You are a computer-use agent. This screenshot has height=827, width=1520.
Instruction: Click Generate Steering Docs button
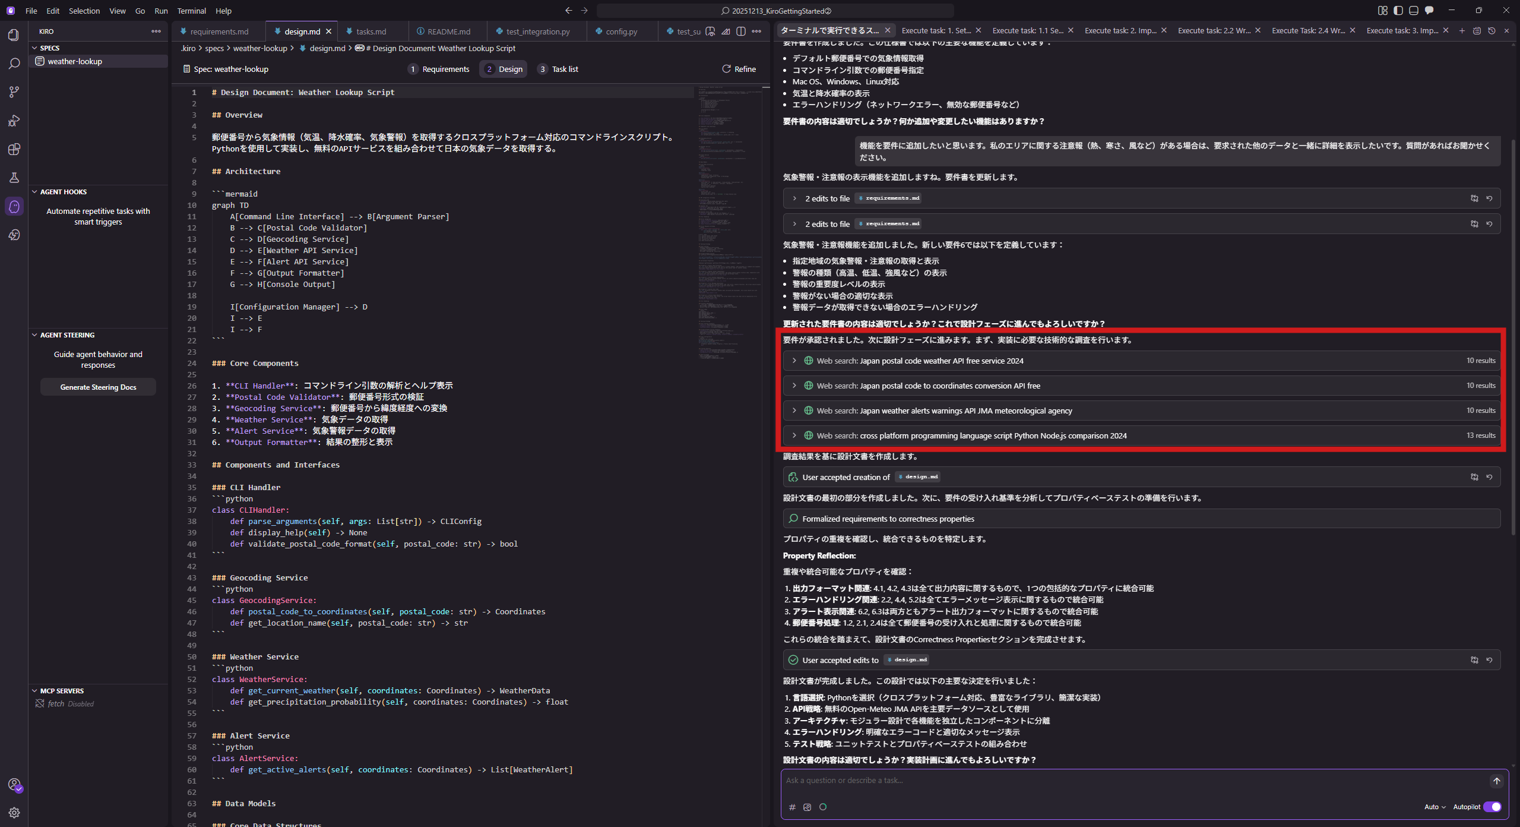click(98, 387)
